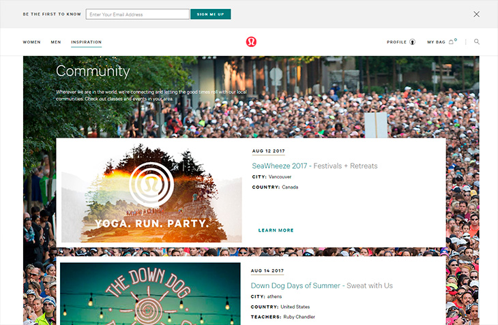
Task: Click the Aug 14 2017 date label
Action: click(x=267, y=270)
